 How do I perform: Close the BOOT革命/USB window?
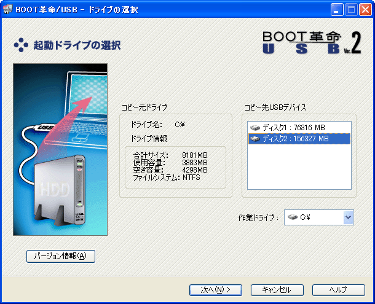366,10
